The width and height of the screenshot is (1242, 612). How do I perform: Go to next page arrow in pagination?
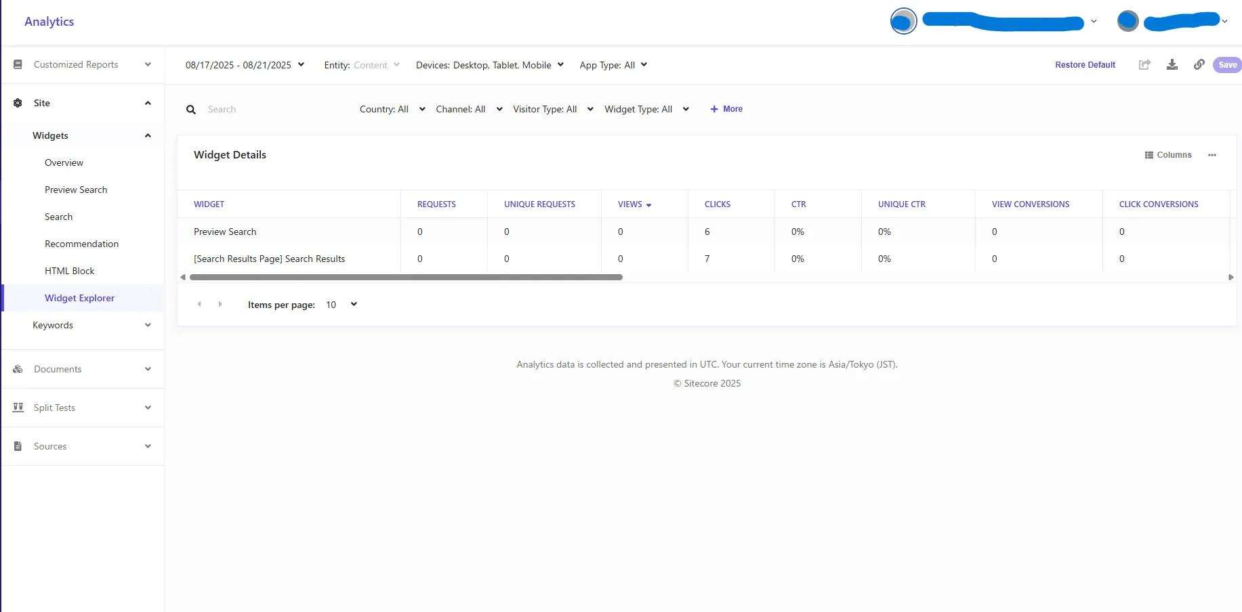[220, 305]
